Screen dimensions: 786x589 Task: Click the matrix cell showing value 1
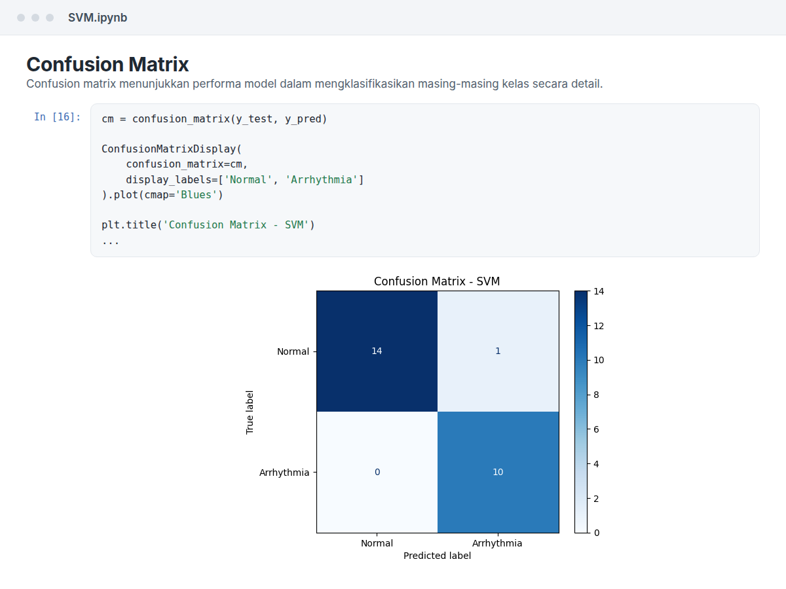coord(498,351)
